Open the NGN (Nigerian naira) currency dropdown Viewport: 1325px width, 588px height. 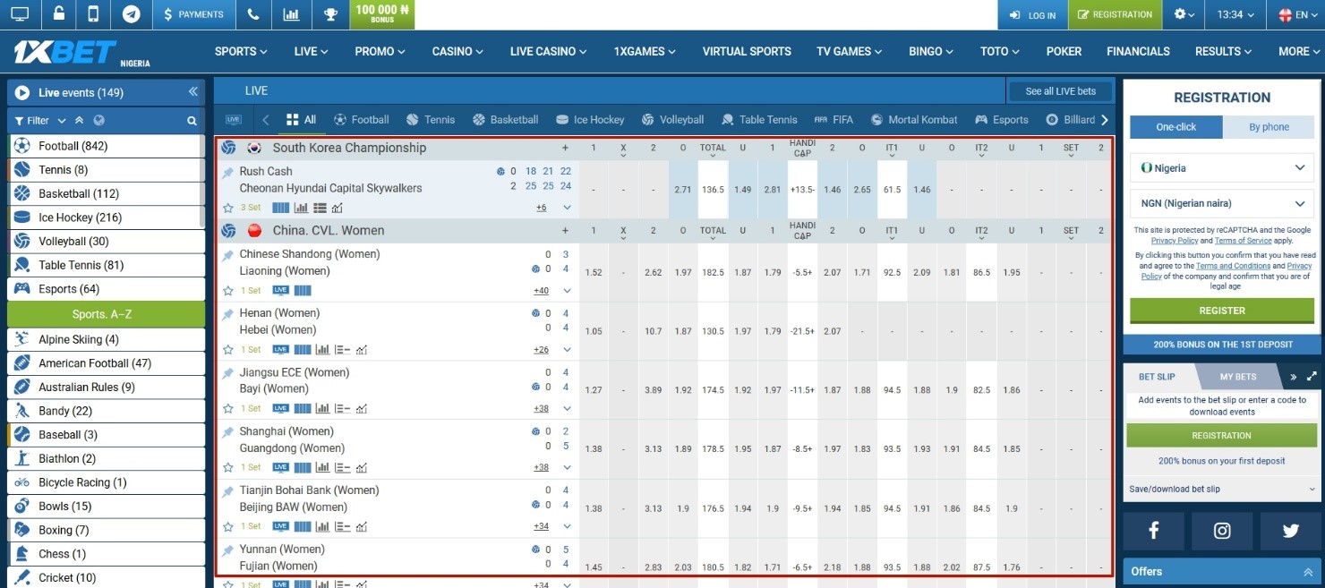1222,204
